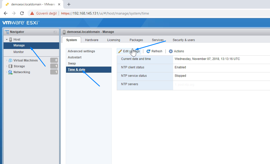The image size is (270, 164).
Task: Click the Actions gear icon
Action: click(x=171, y=51)
